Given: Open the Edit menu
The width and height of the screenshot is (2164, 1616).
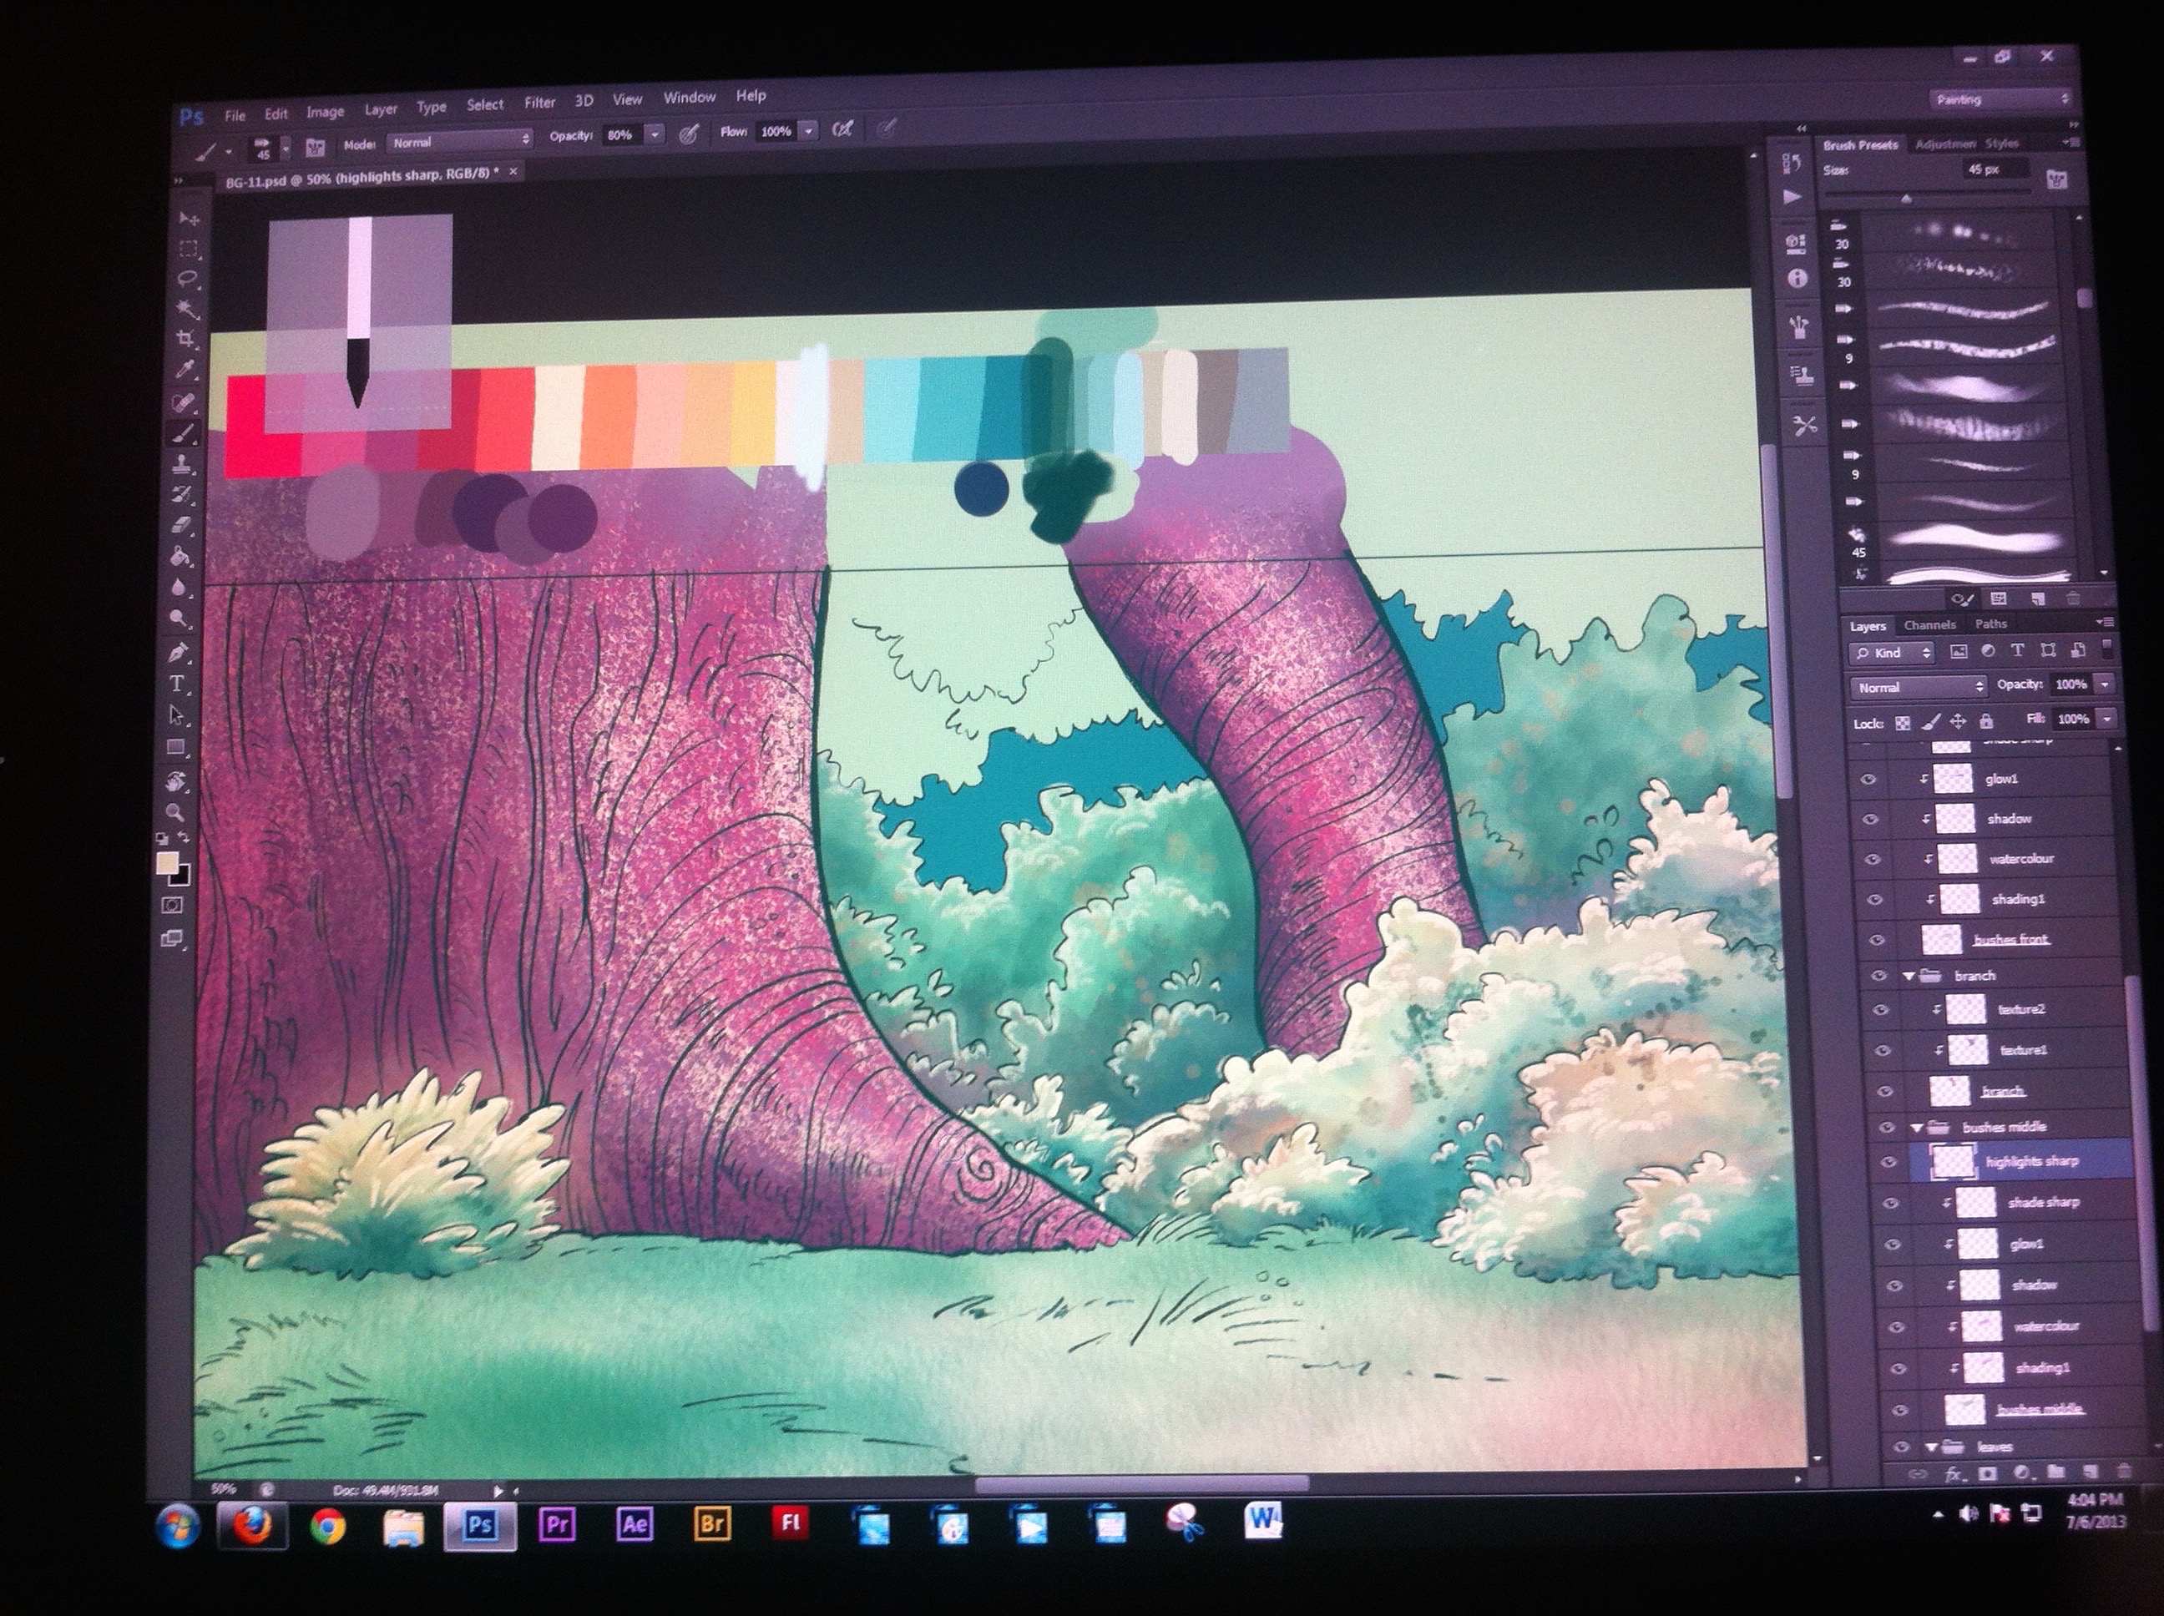Looking at the screenshot, I should [276, 114].
